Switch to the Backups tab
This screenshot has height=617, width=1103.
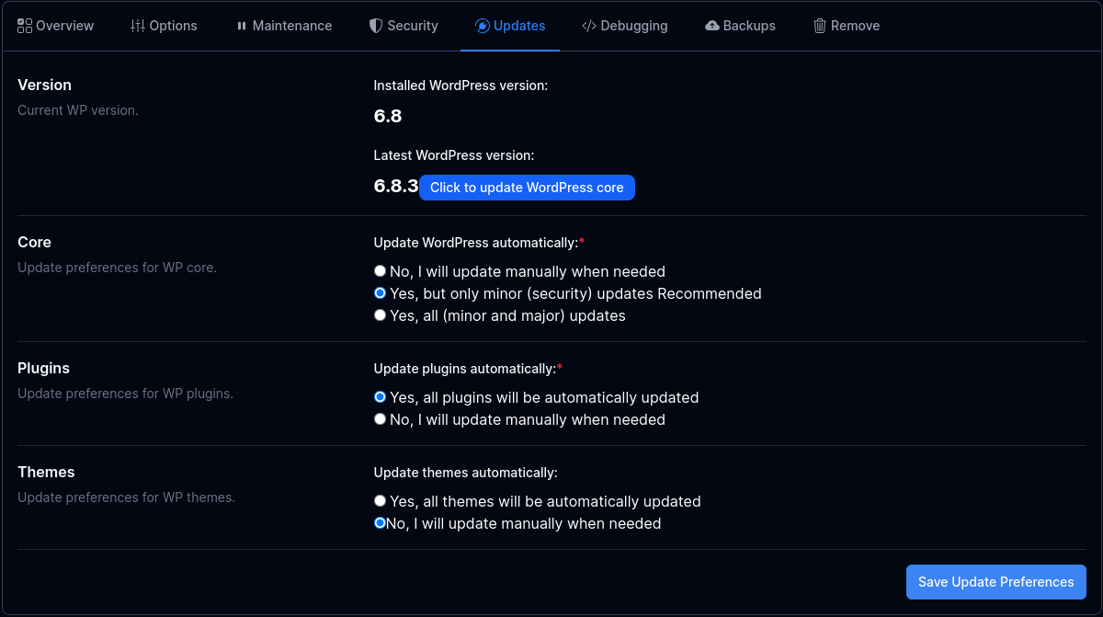[x=748, y=26]
